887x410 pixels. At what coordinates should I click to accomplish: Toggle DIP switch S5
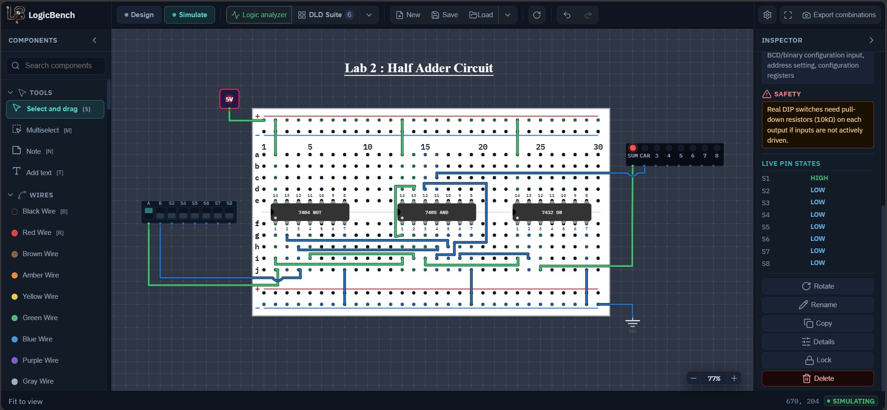[x=195, y=213]
